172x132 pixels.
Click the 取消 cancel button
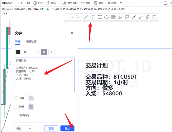coord(51,129)
